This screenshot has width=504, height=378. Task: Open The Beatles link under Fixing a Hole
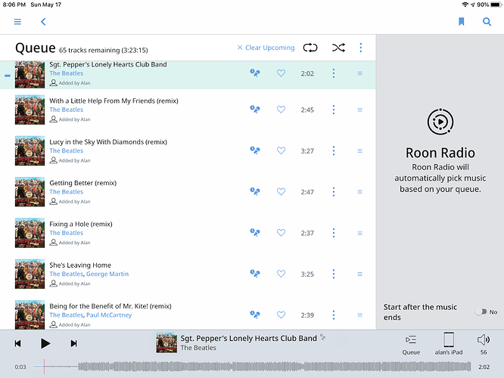(x=66, y=233)
